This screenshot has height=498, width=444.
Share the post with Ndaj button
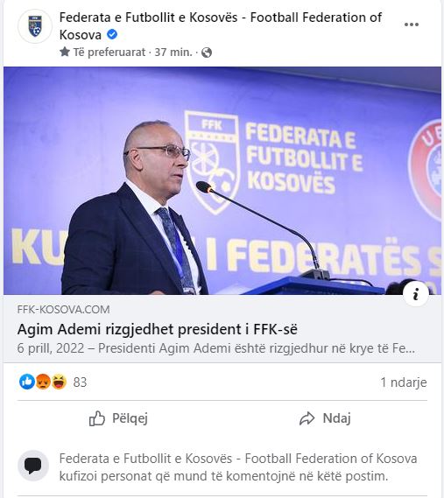(325, 418)
